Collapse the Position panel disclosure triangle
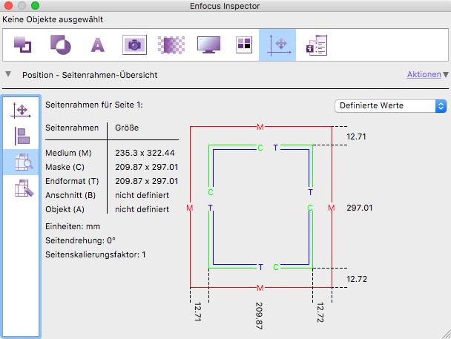The width and height of the screenshot is (451, 339). 8,75
